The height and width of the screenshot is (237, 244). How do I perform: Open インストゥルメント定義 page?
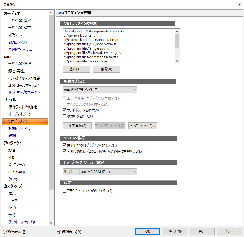click(24, 78)
